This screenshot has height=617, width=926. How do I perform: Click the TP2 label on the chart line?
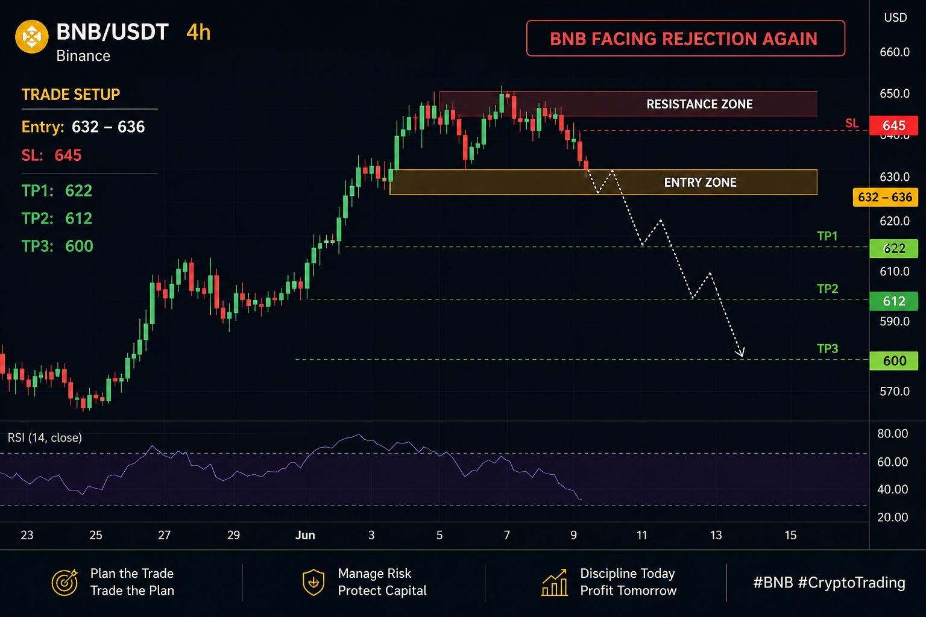tap(827, 289)
